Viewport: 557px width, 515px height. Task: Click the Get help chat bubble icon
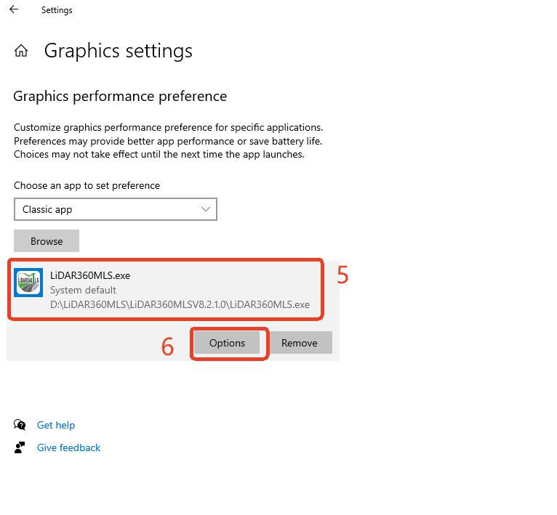coord(20,424)
